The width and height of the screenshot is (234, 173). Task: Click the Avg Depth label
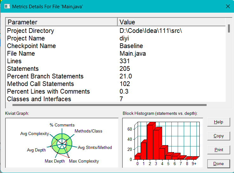[36, 150]
